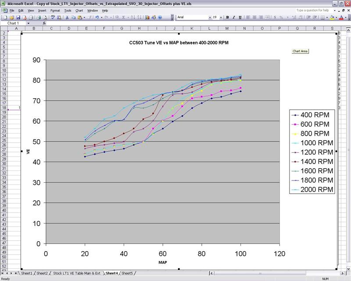Click the Fill Color paint bucket swatch
Viewport: 351px width, 281px height.
pos(332,18)
